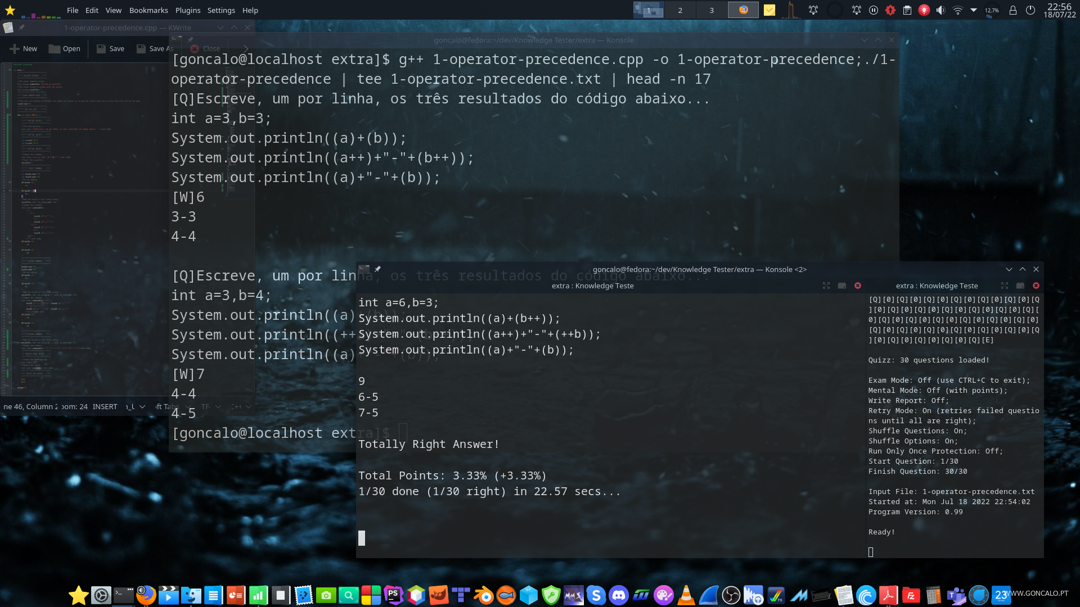
Task: Launch terminal from the dock
Action: (124, 595)
